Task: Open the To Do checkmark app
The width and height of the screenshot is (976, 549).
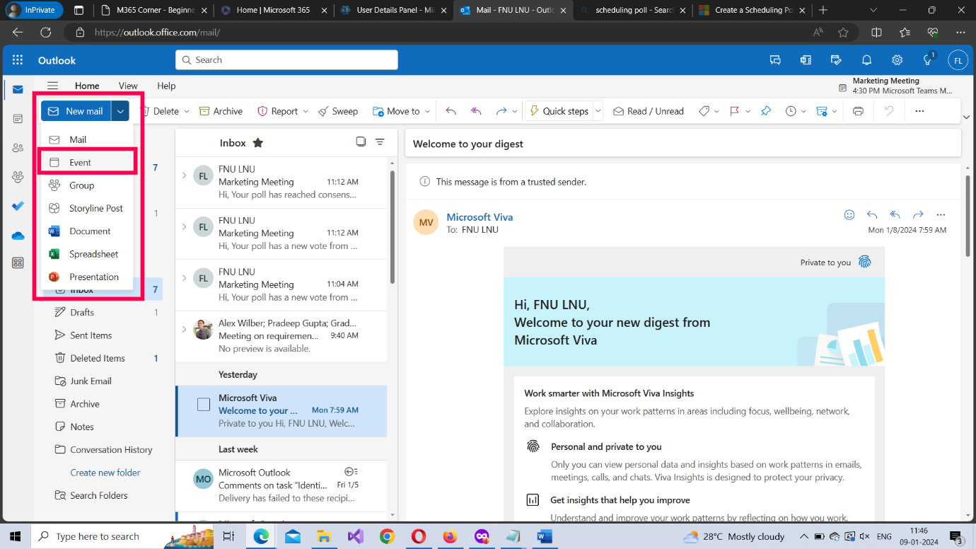Action: (18, 206)
